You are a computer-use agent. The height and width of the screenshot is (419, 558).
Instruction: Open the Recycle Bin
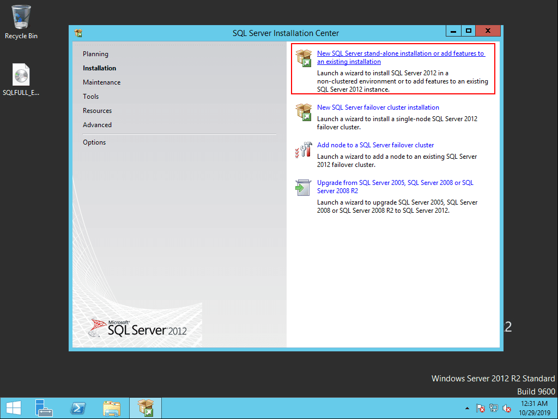point(20,16)
